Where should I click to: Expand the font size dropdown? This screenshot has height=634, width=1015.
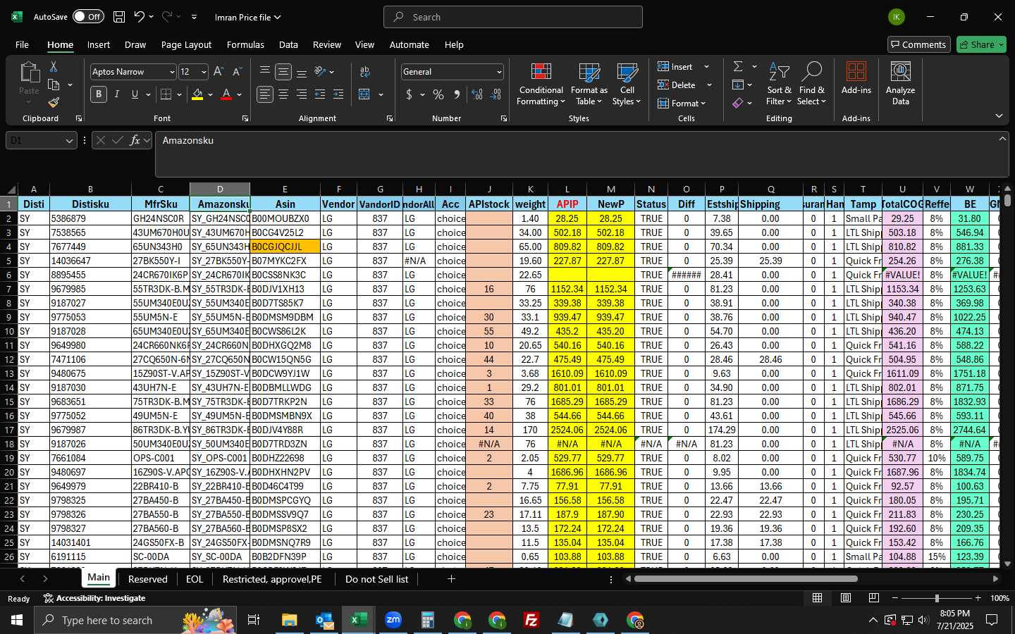click(x=204, y=72)
